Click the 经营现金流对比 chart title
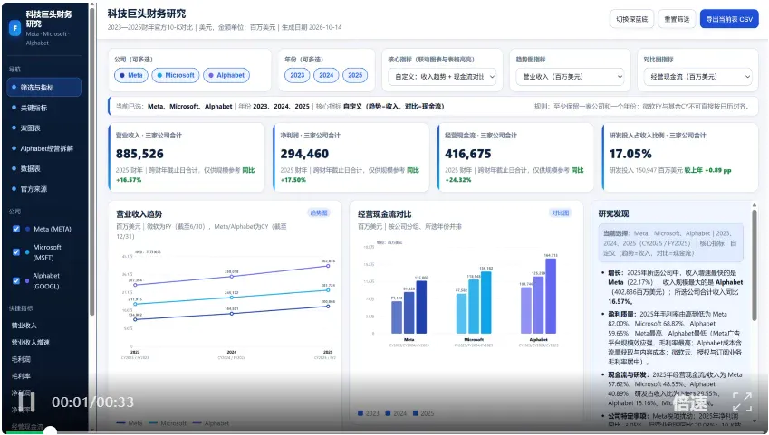 (384, 214)
